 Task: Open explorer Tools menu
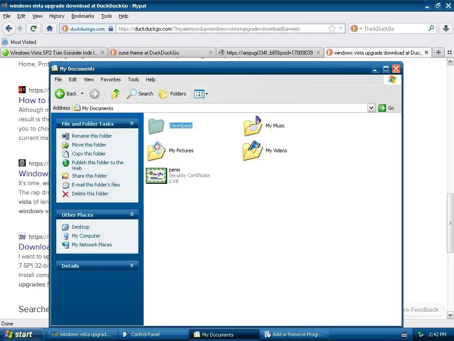(133, 79)
